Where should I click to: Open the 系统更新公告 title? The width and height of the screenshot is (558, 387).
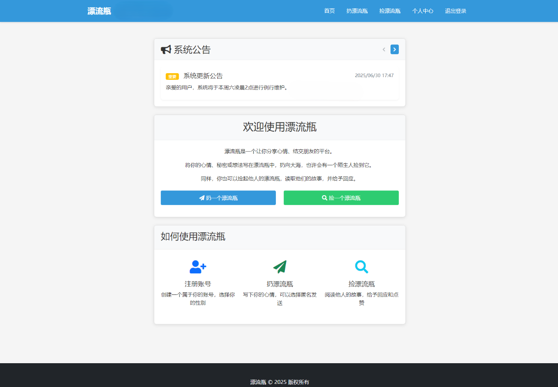pos(203,76)
